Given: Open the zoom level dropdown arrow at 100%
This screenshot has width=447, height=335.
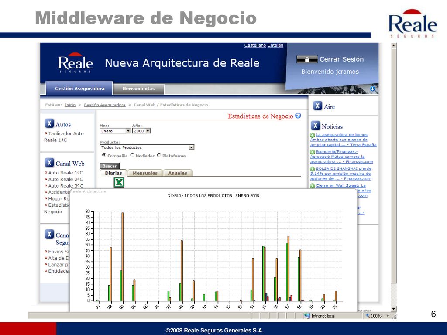Looking at the screenshot, I should coord(387,316).
